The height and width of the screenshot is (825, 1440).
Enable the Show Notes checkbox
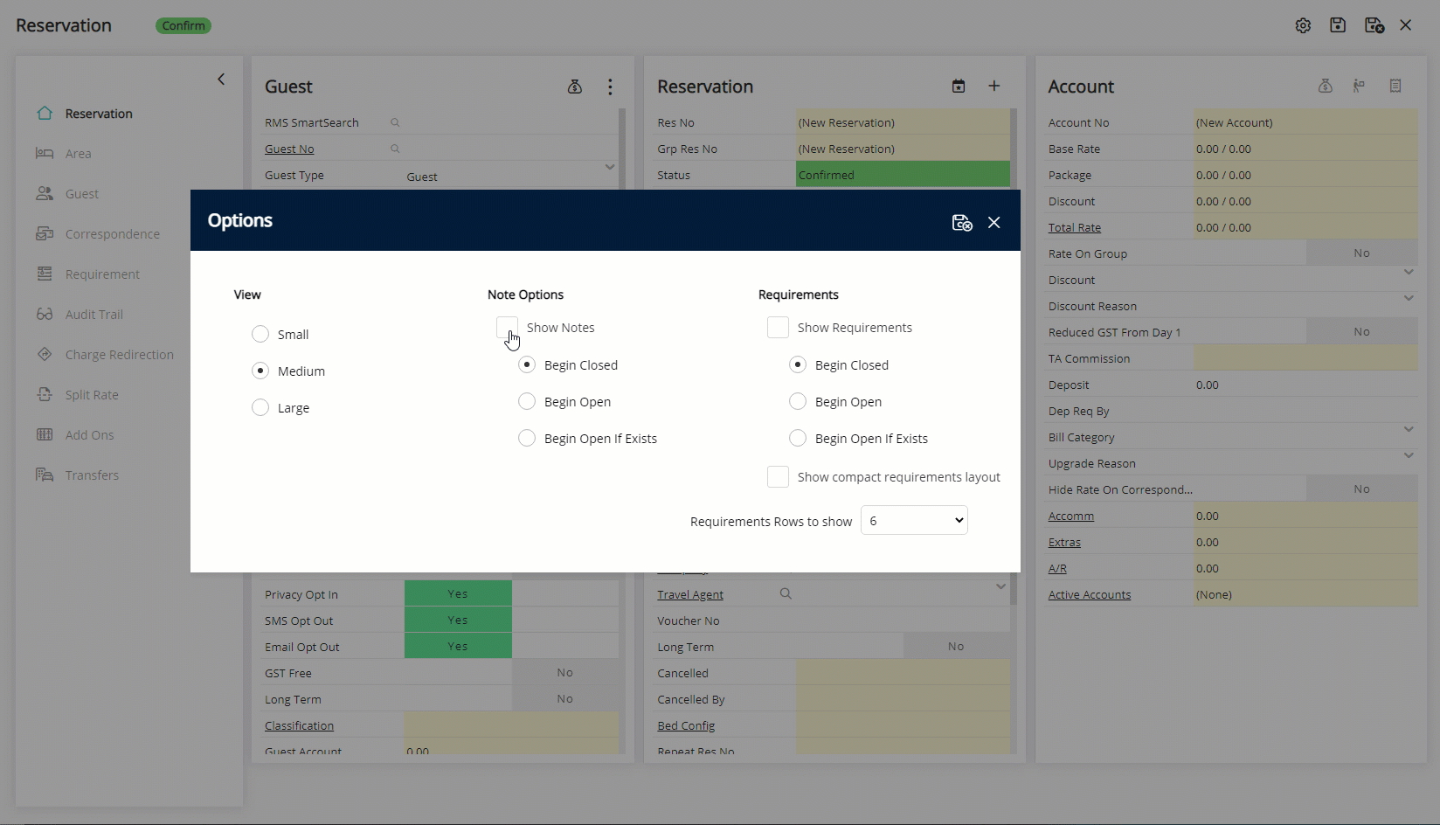[508, 327]
